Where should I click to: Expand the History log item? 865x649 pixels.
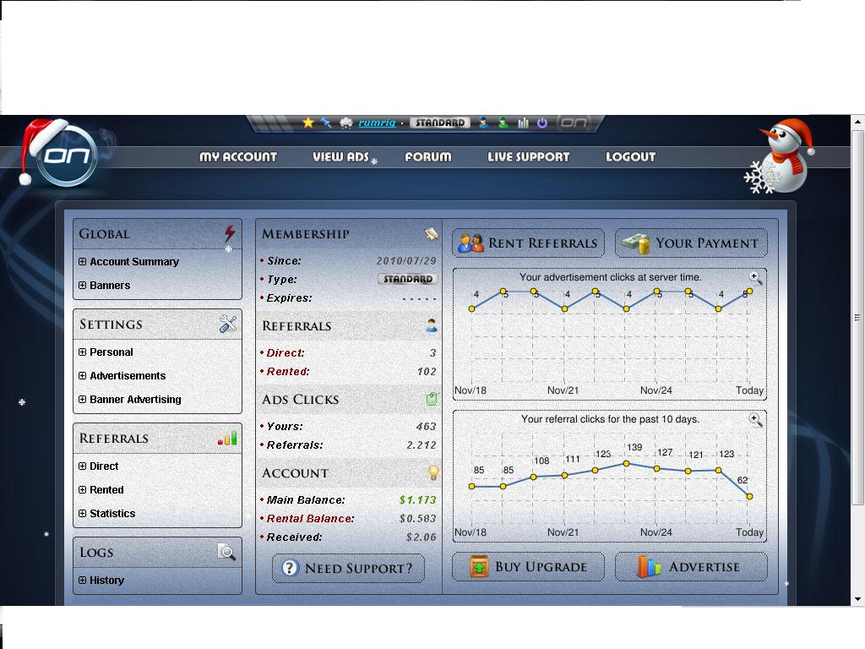[x=83, y=581]
